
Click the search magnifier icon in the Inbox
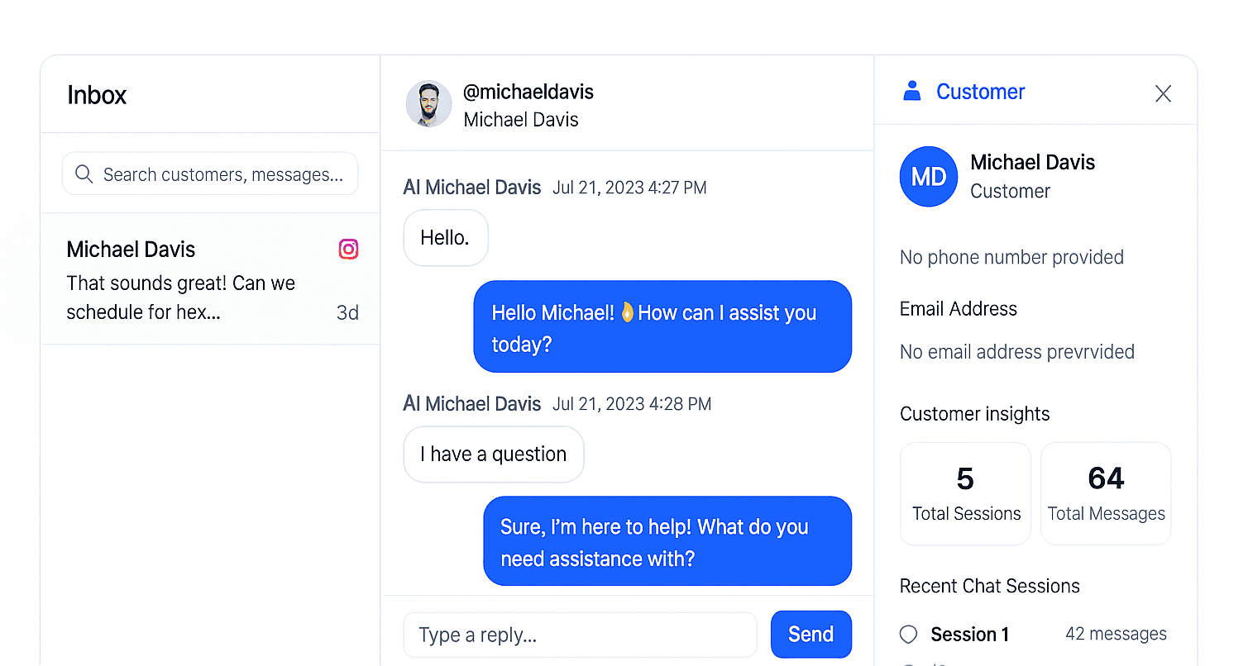(x=84, y=174)
